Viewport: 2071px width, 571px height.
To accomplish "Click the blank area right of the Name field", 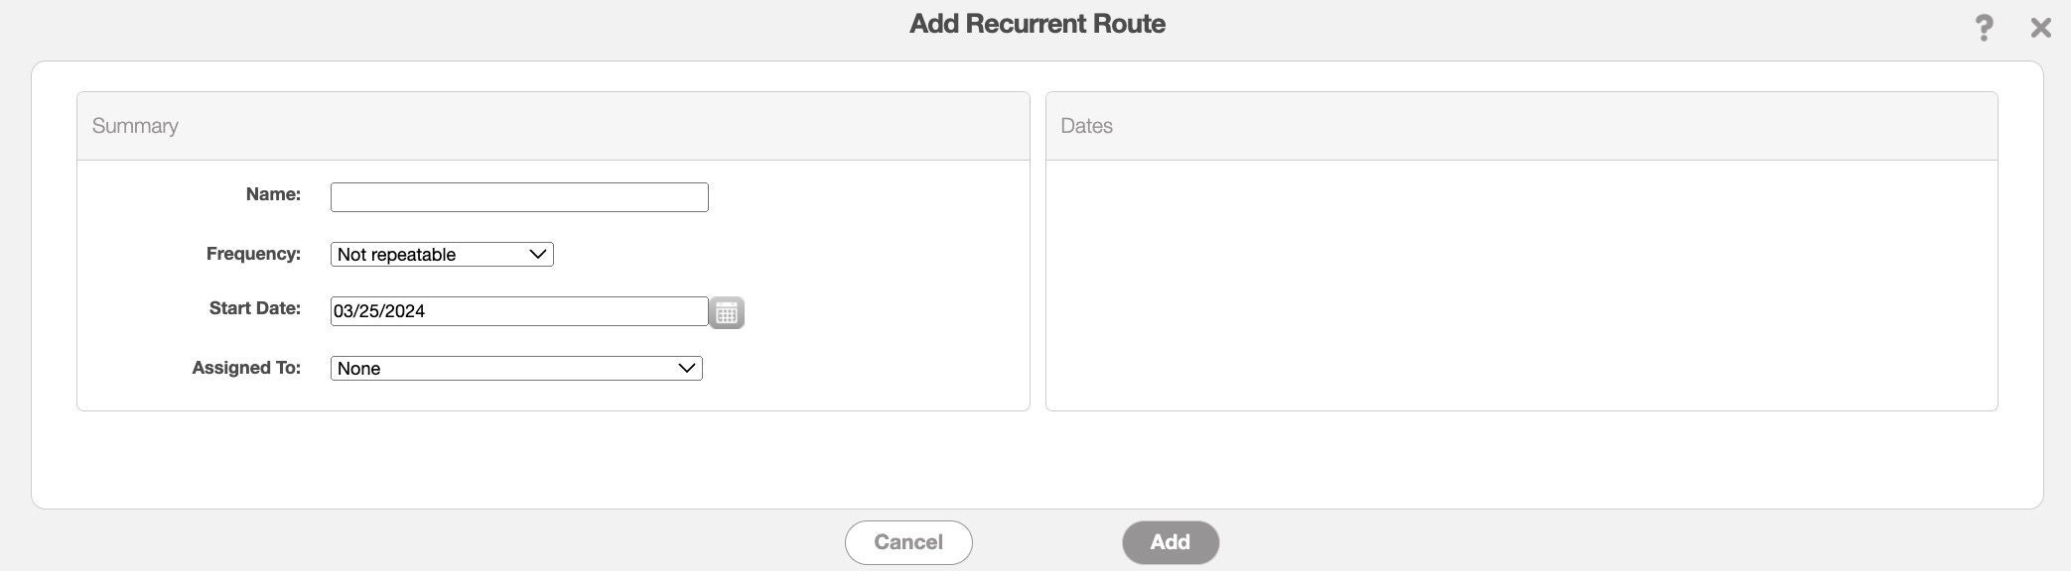I will (864, 197).
